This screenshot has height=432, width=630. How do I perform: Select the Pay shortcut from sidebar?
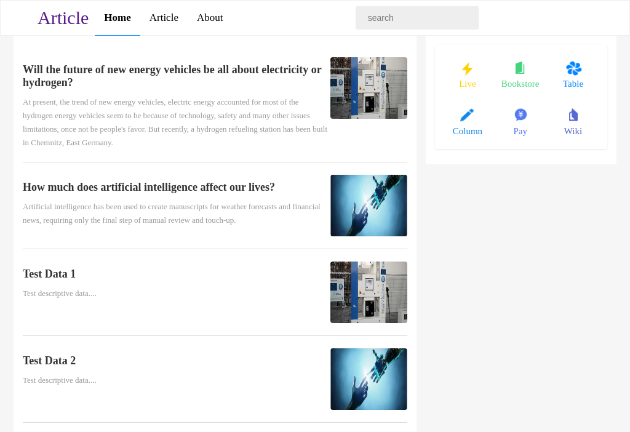point(520,131)
